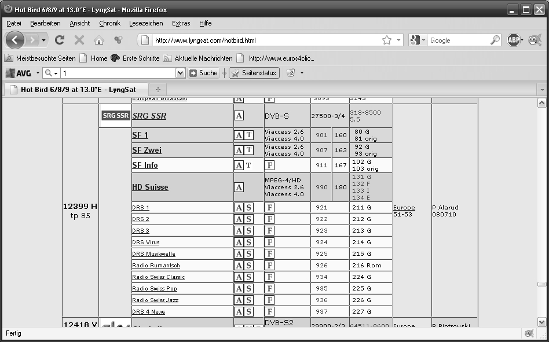
Task: Open the Bearbeiten menu
Action: point(45,23)
